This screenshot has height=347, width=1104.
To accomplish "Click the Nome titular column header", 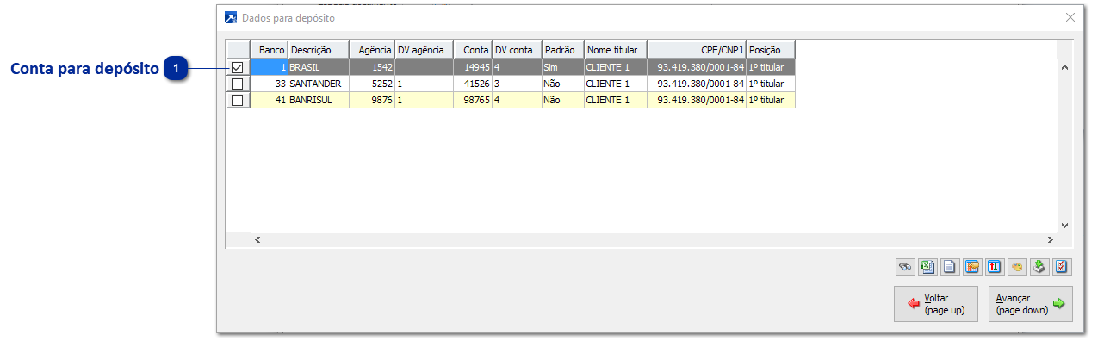I will click(x=616, y=50).
